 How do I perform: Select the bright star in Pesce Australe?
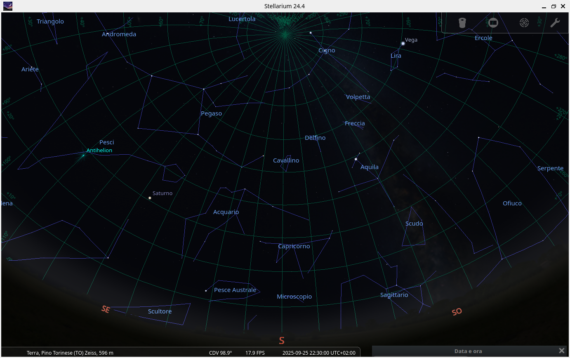[x=205, y=290]
